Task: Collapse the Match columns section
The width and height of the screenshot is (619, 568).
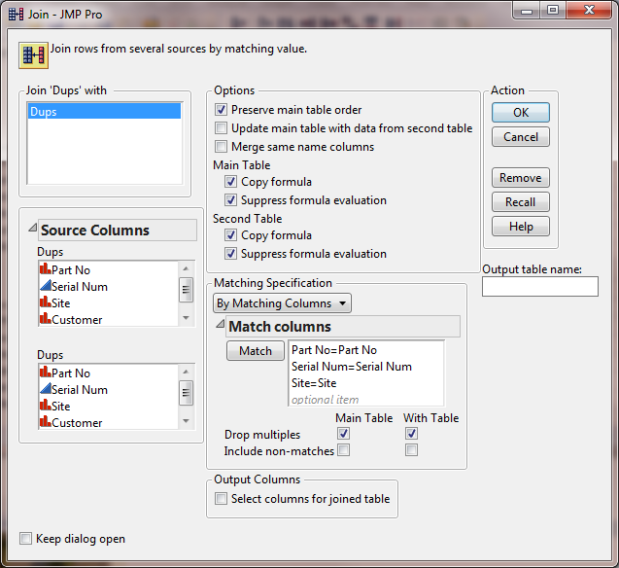Action: (x=221, y=324)
